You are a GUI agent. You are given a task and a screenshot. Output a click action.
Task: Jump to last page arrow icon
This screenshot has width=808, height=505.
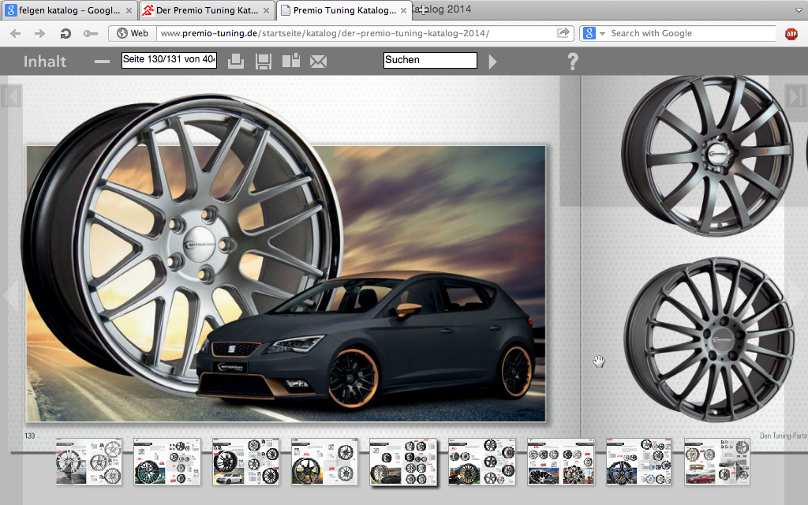[x=797, y=95]
